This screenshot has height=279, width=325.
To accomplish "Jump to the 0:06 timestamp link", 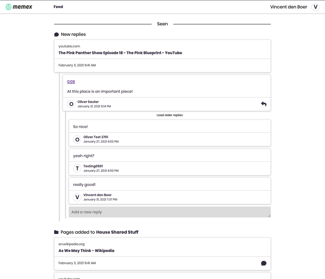I will point(71,82).
